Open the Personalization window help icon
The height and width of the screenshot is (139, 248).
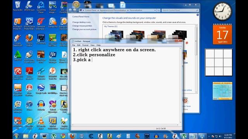pos(198,15)
